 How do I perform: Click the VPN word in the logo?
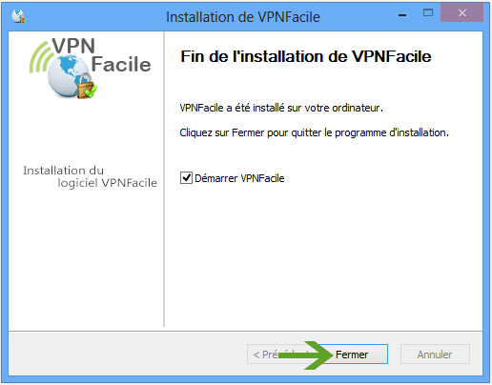point(73,46)
